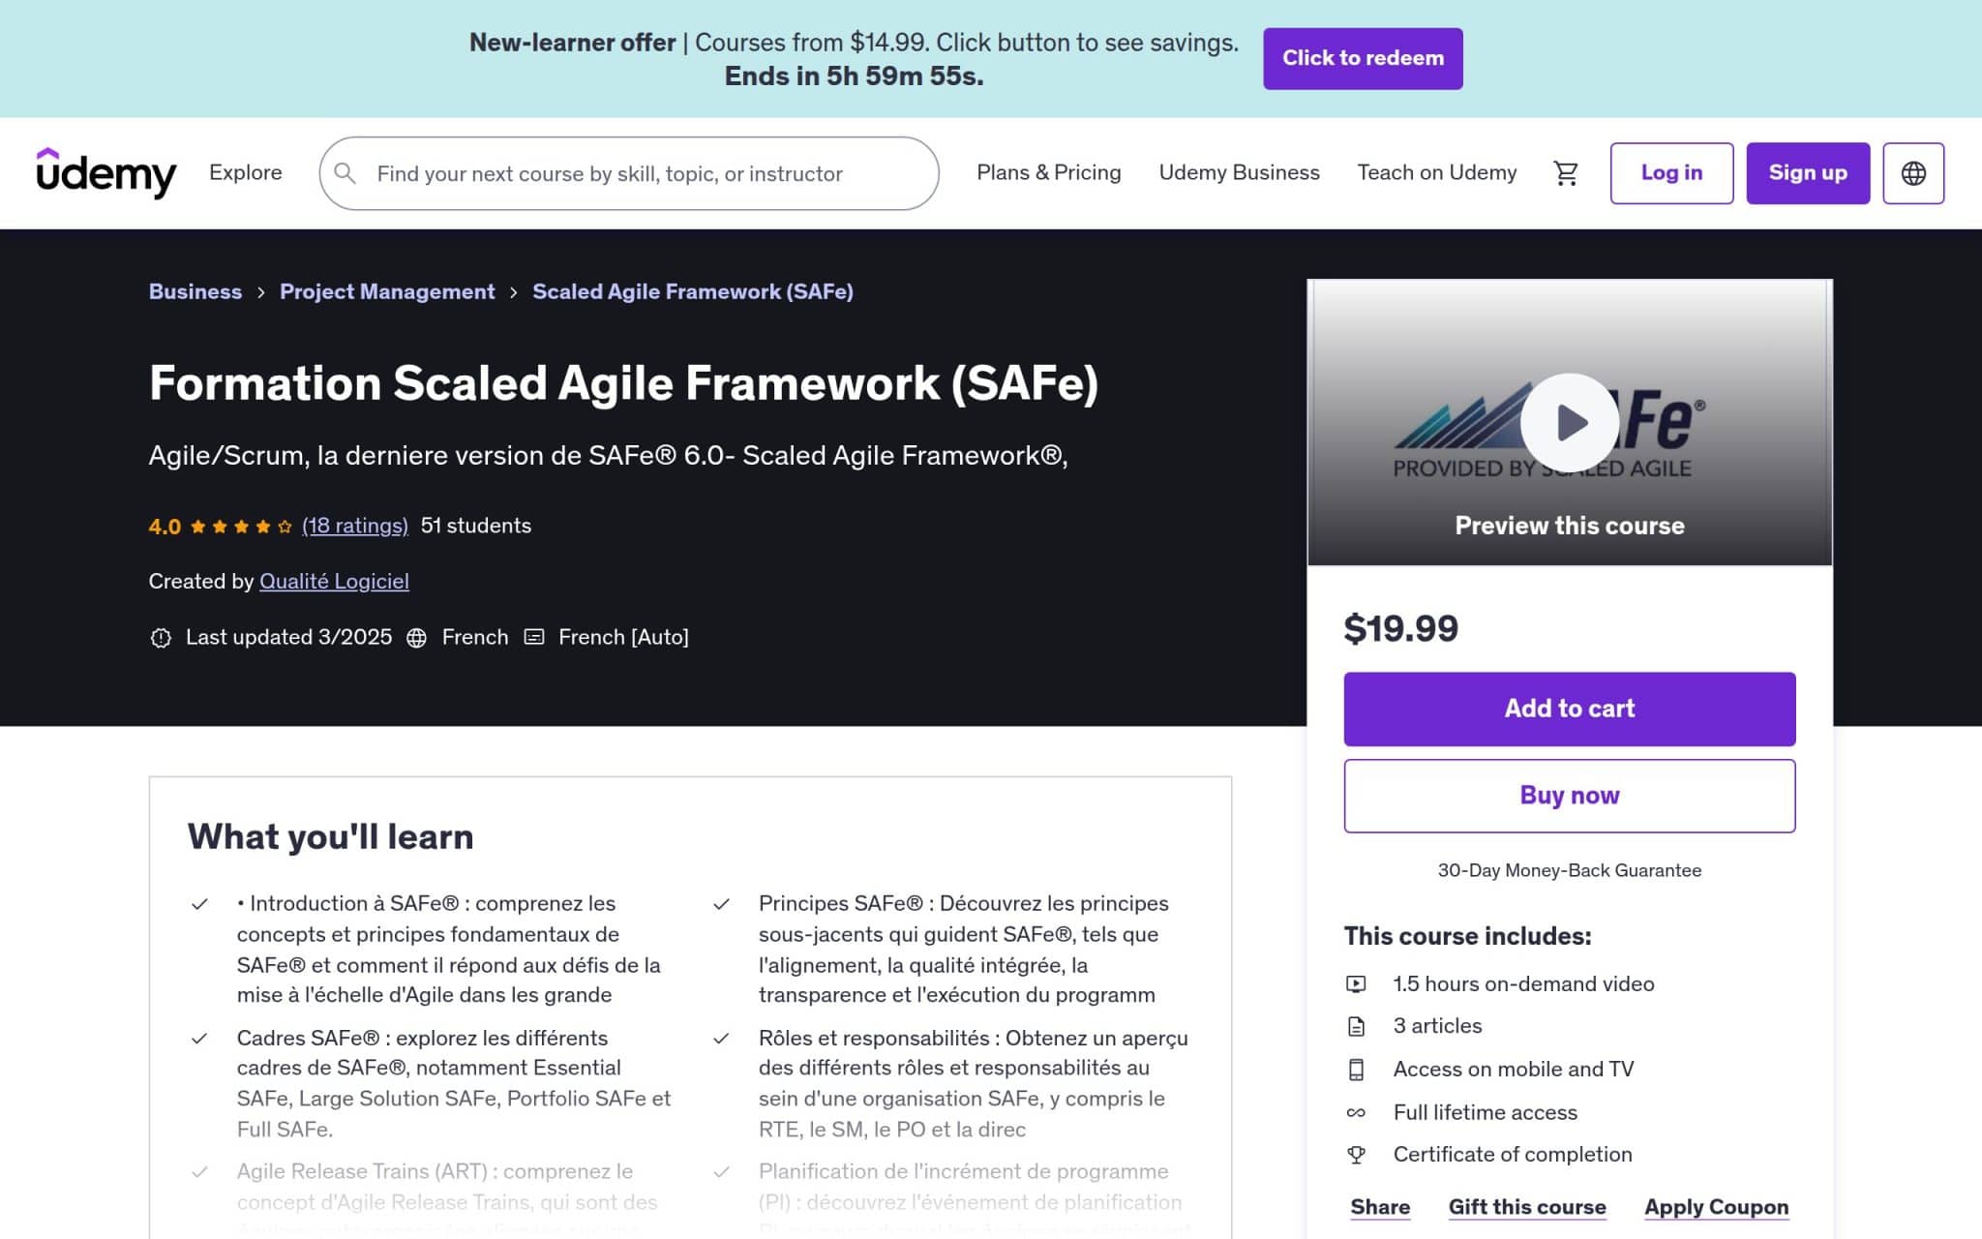This screenshot has height=1239, width=1982.
Task: Click checkmark beside Principes SAFe
Action: click(x=721, y=904)
